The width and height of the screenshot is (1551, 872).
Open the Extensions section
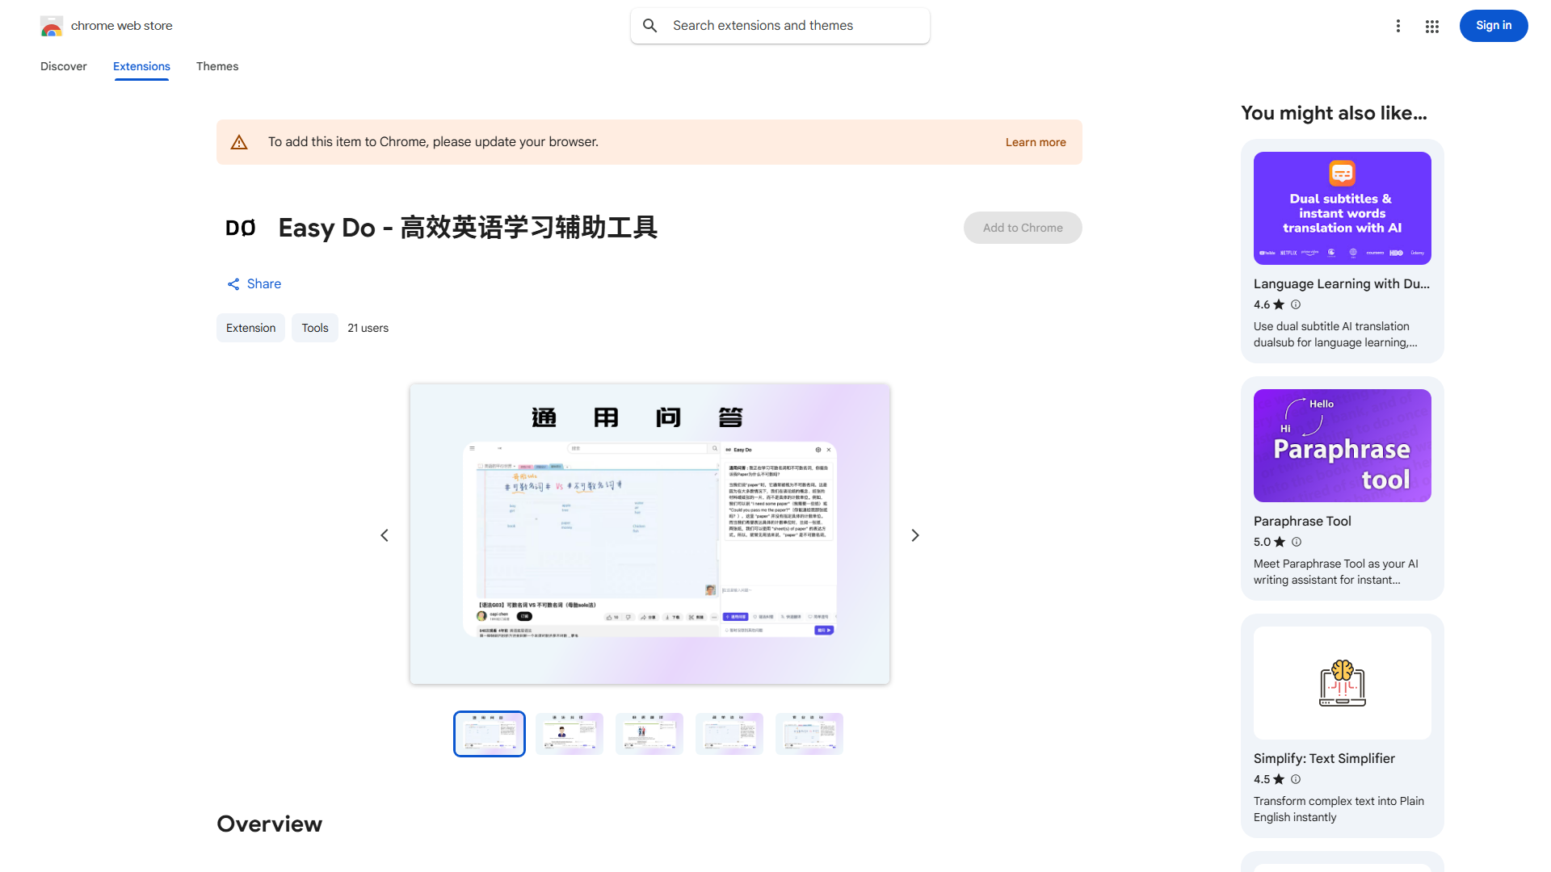point(141,66)
